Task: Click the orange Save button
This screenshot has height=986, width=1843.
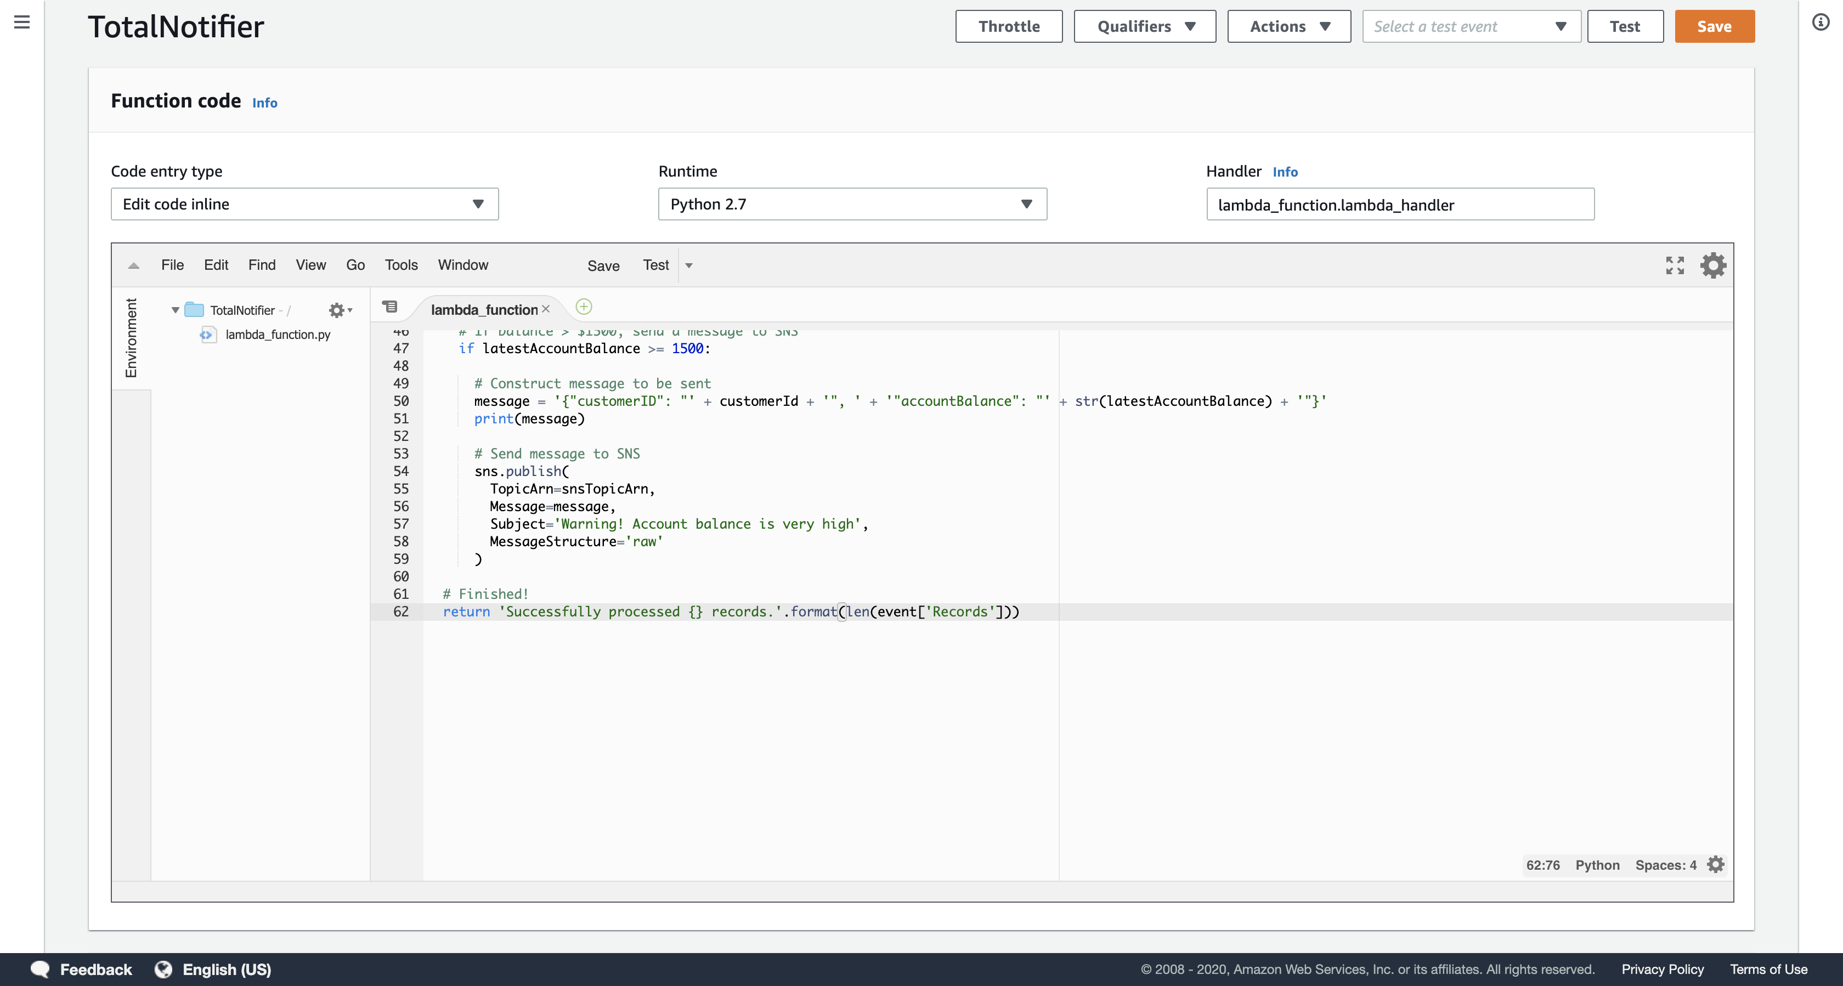Action: [x=1714, y=26]
